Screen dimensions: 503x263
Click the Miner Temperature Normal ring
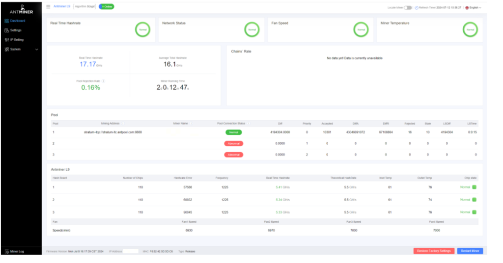pyautogui.click(x=470, y=29)
